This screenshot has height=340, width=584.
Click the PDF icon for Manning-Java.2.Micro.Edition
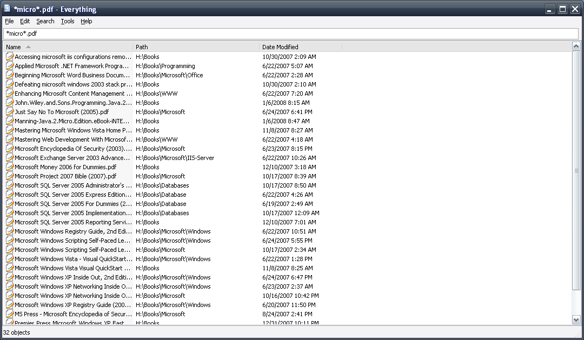click(10, 121)
